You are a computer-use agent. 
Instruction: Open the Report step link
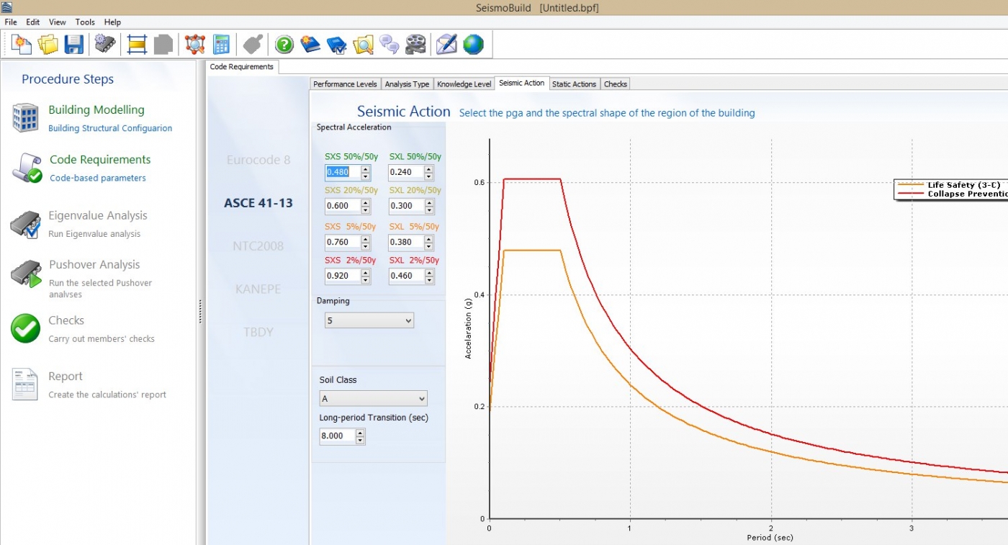click(66, 377)
